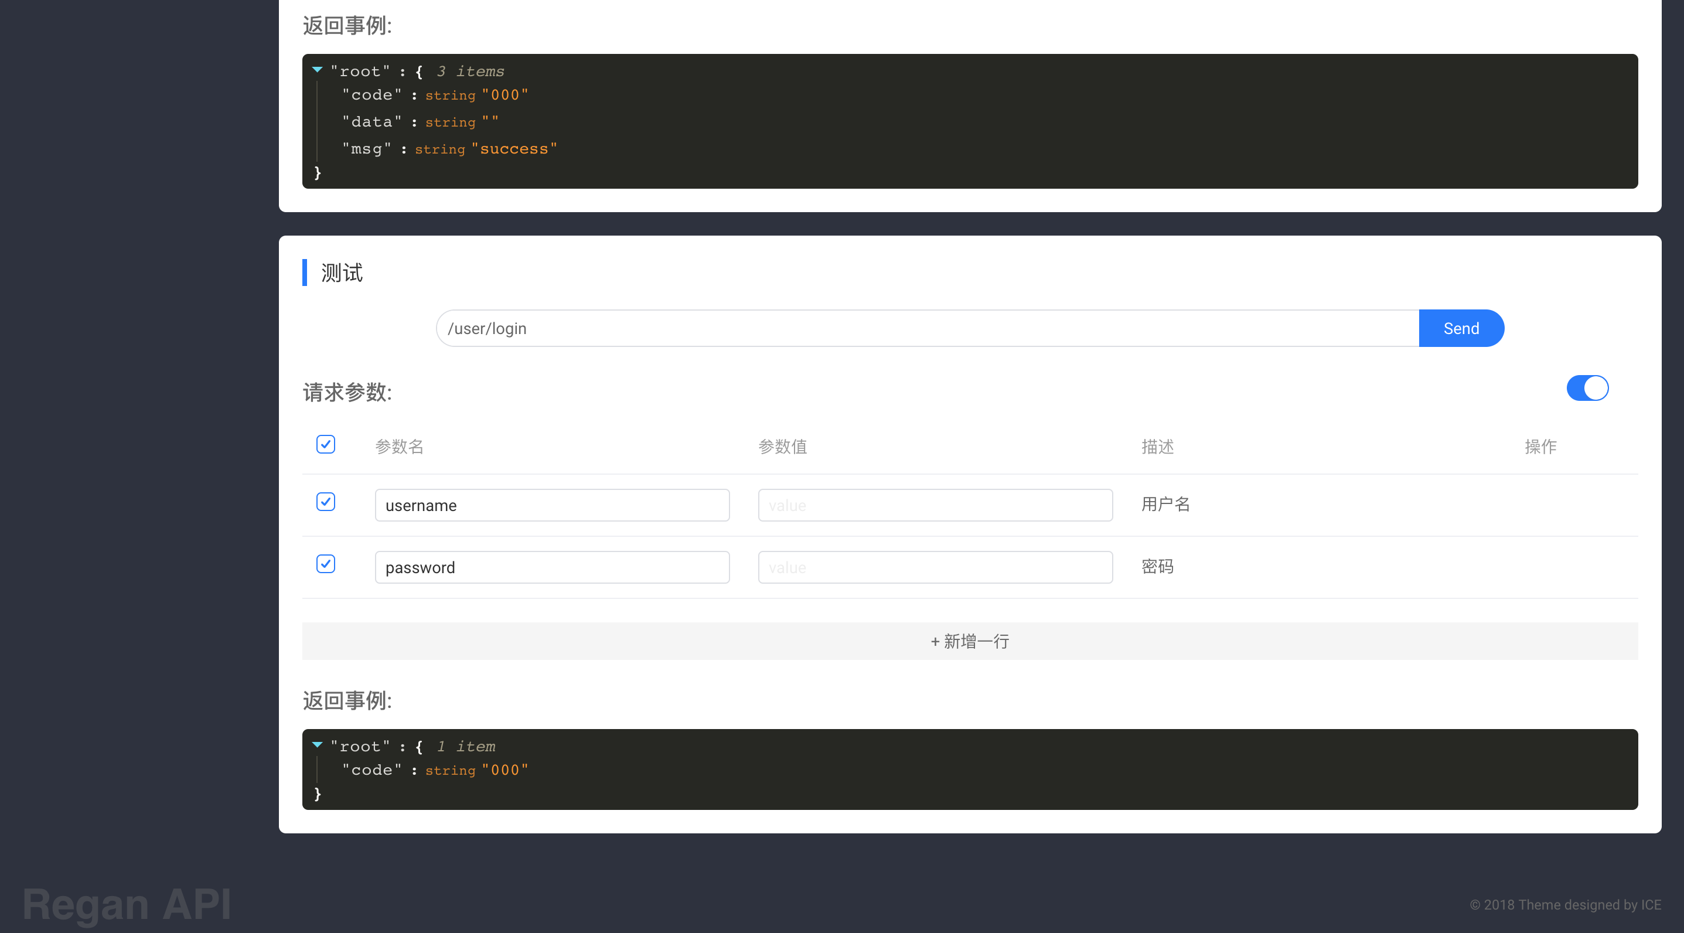The image size is (1684, 933).
Task: Focus the /user/login URL input field
Action: (928, 328)
